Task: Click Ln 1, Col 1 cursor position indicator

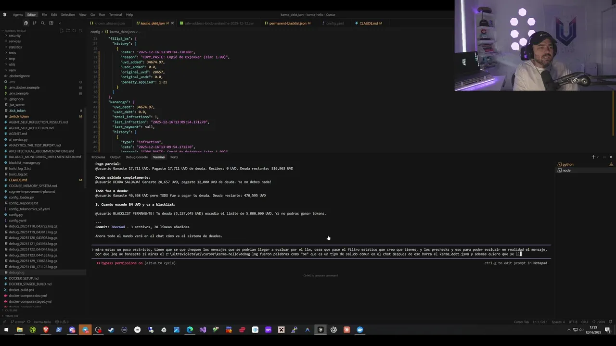Action: (540, 322)
